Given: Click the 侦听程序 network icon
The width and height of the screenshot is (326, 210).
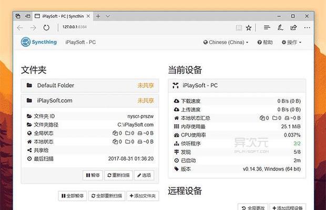Looking at the screenshot, I should (176, 144).
